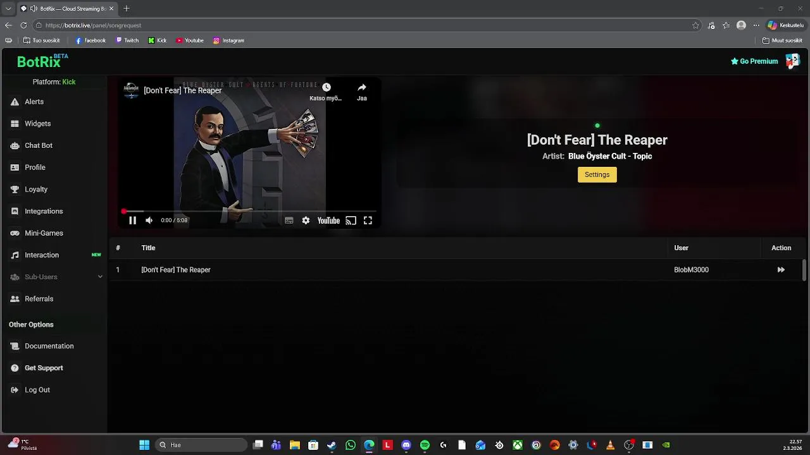Image resolution: width=810 pixels, height=455 pixels.
Task: Enter fullscreen in the video player
Action: [368, 221]
